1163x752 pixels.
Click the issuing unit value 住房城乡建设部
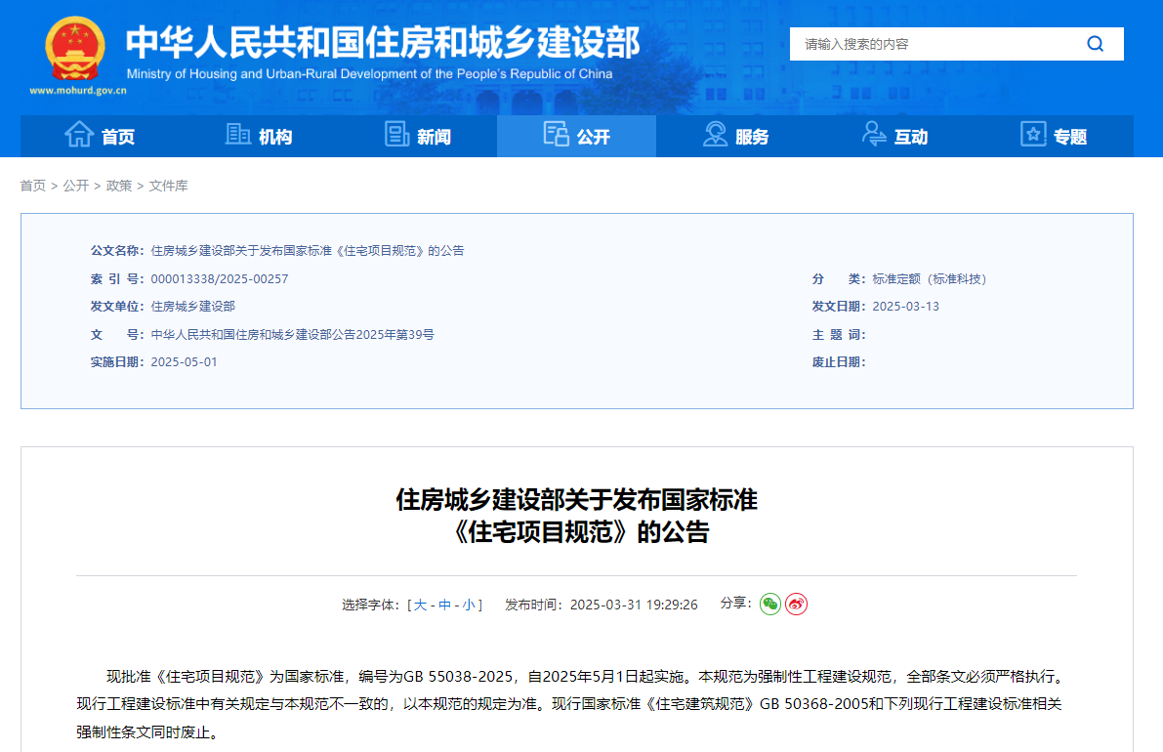(192, 307)
